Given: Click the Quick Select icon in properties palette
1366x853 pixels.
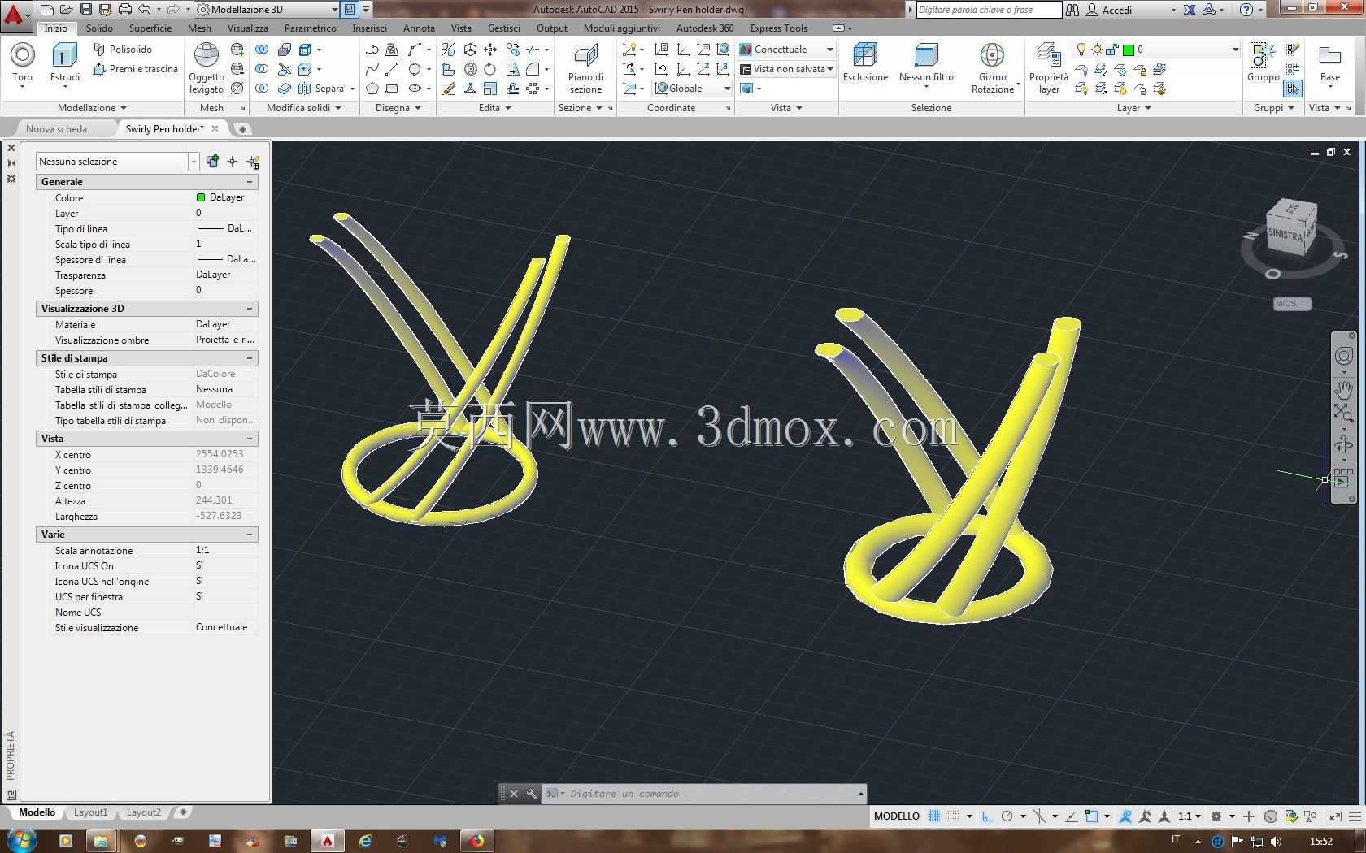Looking at the screenshot, I should (254, 162).
